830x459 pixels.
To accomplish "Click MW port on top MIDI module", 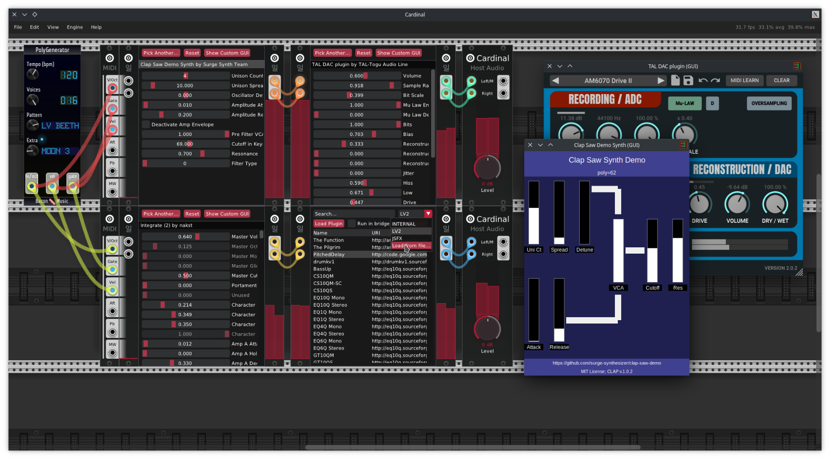I will click(112, 192).
